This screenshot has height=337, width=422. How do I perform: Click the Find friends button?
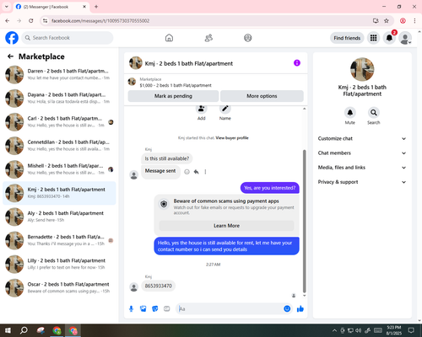[x=347, y=38]
